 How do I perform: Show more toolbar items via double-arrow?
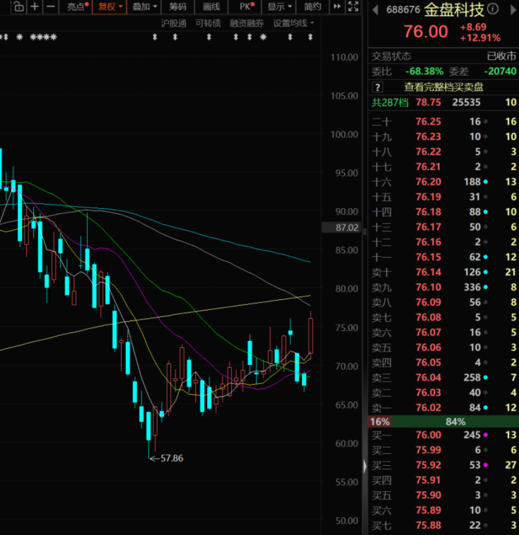pos(337,6)
